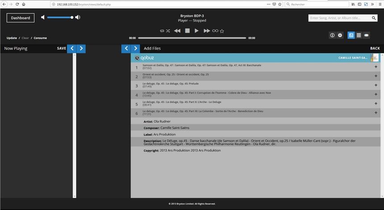Click left arrow beside Add Files
The width and height of the screenshot is (384, 210).
click(x=126, y=49)
